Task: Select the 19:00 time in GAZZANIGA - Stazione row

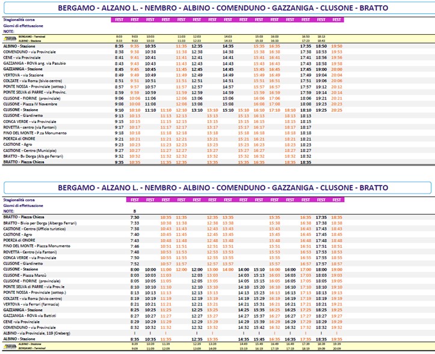Action: tap(321, 70)
